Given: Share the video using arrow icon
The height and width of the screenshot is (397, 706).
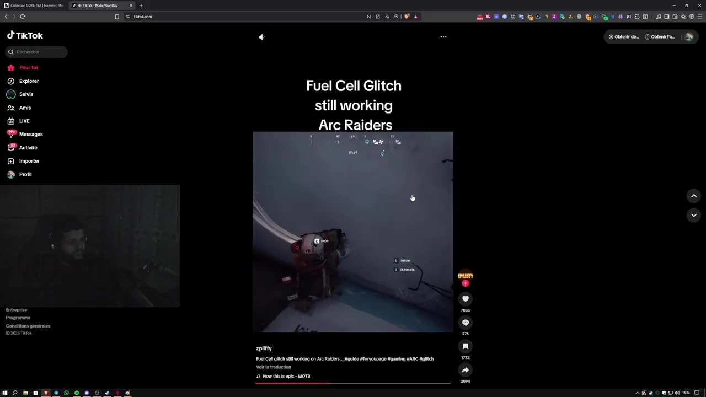Looking at the screenshot, I should [465, 370].
